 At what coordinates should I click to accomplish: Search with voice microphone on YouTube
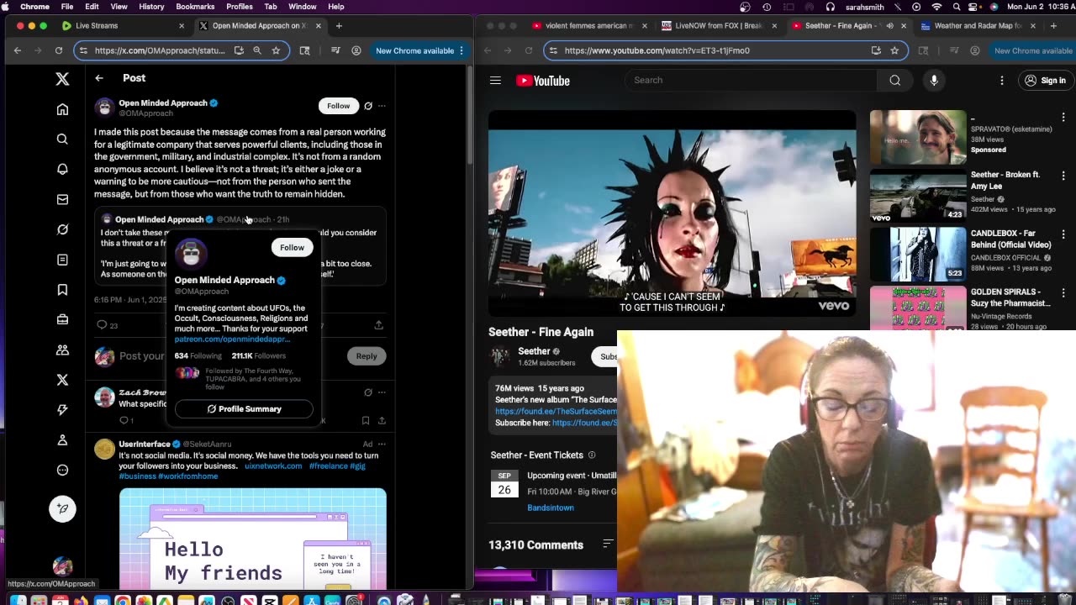click(x=934, y=80)
